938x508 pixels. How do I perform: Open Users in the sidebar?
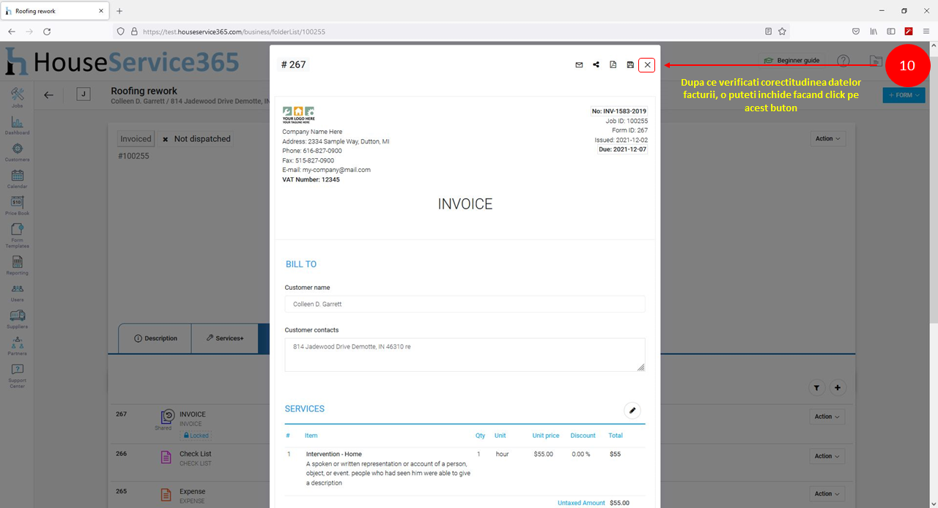tap(18, 292)
